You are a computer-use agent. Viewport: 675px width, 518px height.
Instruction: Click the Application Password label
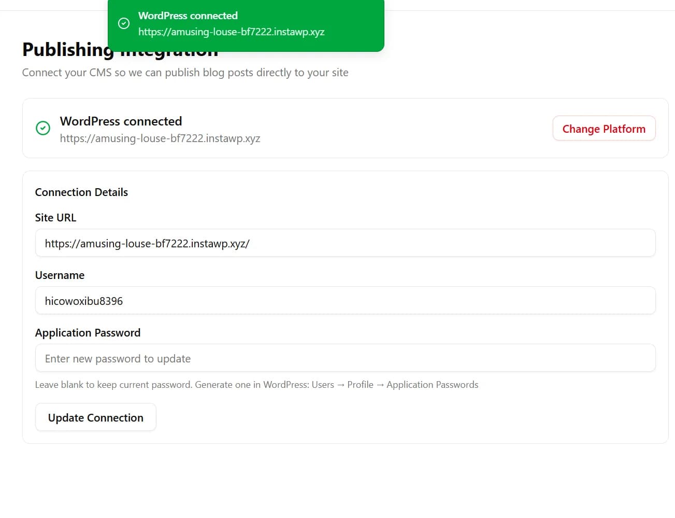(x=88, y=332)
